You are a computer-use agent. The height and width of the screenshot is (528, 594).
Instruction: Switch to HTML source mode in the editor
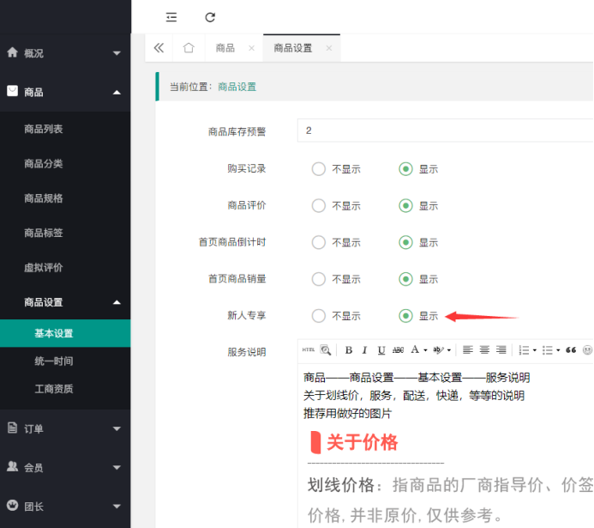pos(309,350)
